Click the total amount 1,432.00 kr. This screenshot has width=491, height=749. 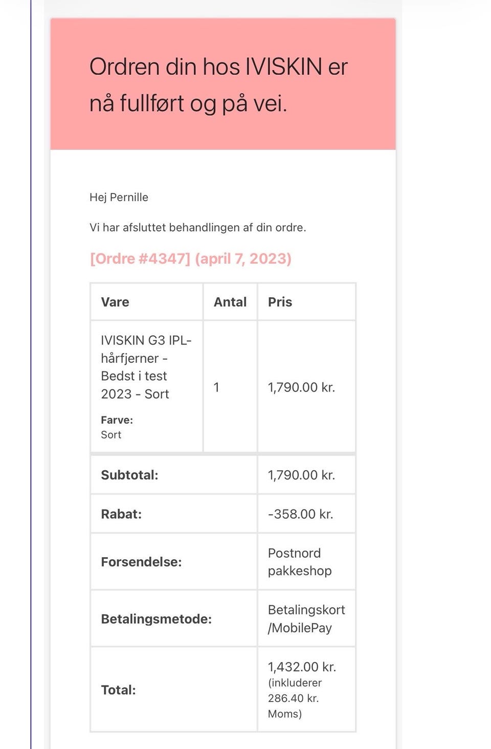coord(302,667)
